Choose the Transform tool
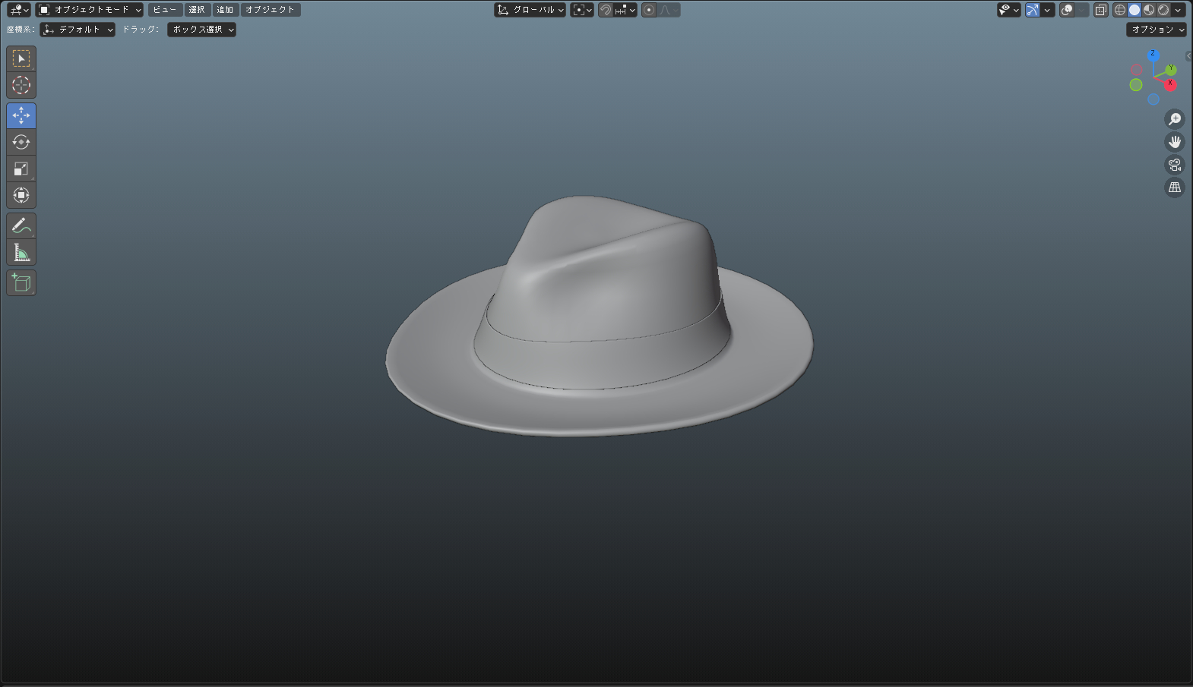 [21, 196]
